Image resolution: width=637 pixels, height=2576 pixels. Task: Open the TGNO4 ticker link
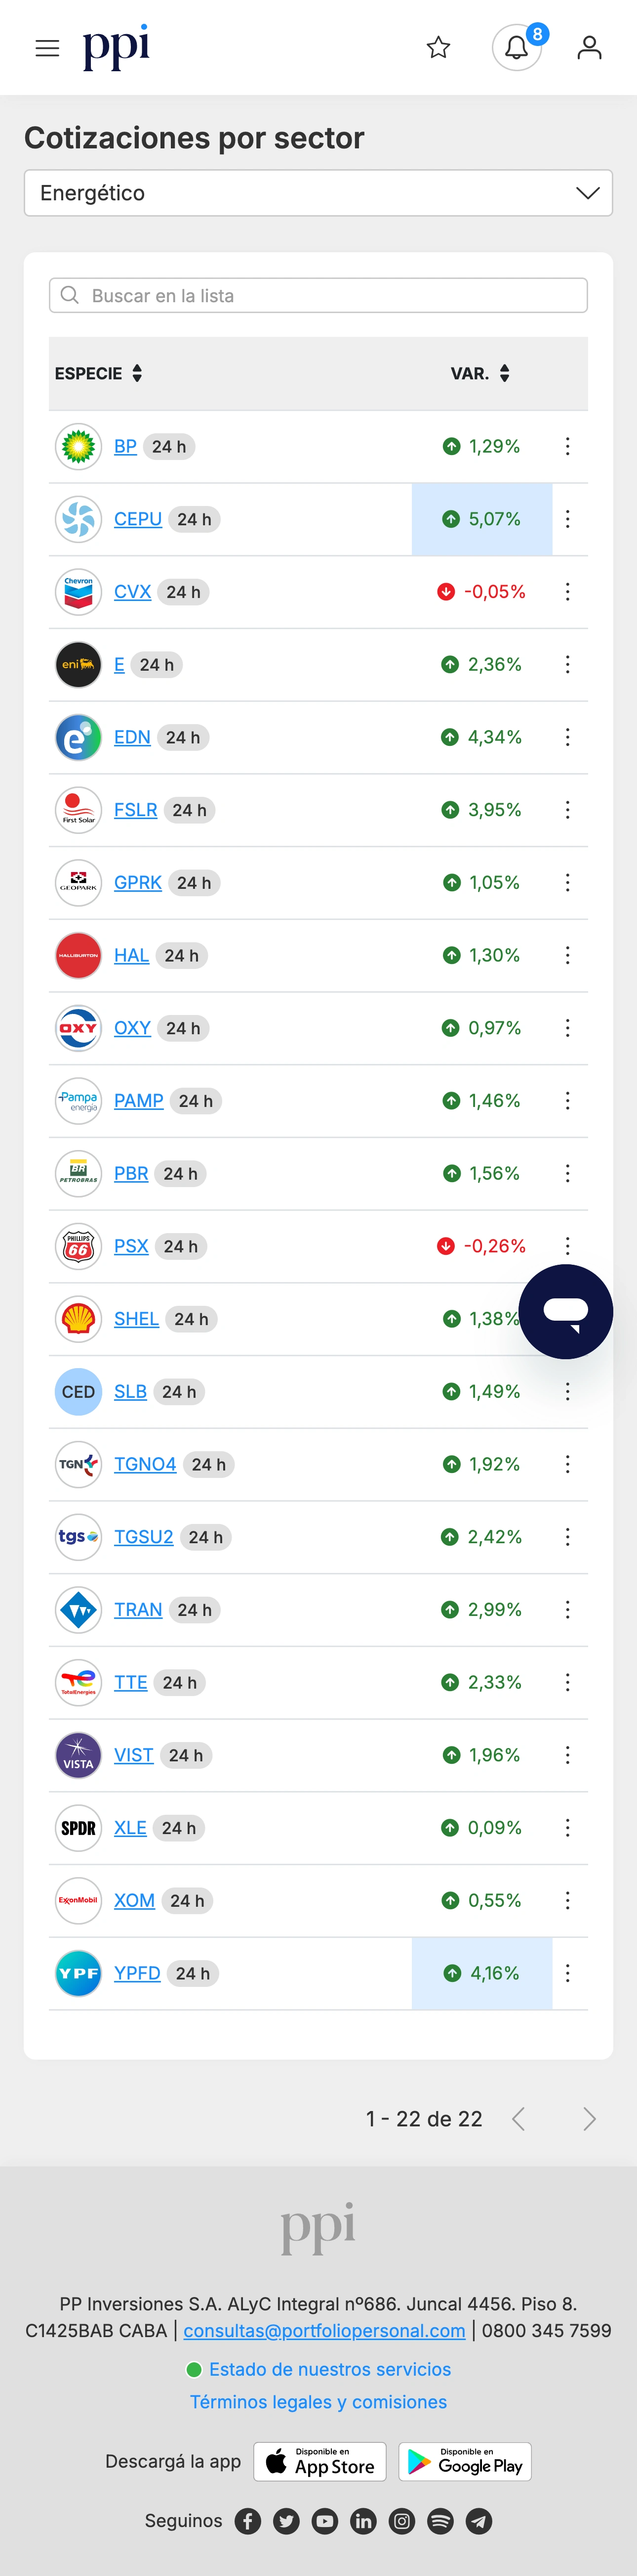click(x=145, y=1464)
